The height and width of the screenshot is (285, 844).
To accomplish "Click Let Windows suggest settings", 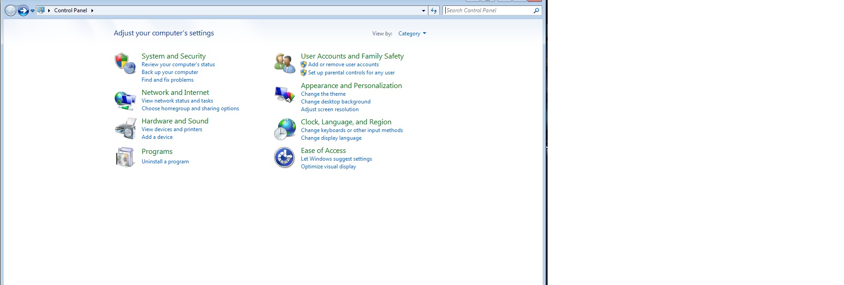I will 336,159.
